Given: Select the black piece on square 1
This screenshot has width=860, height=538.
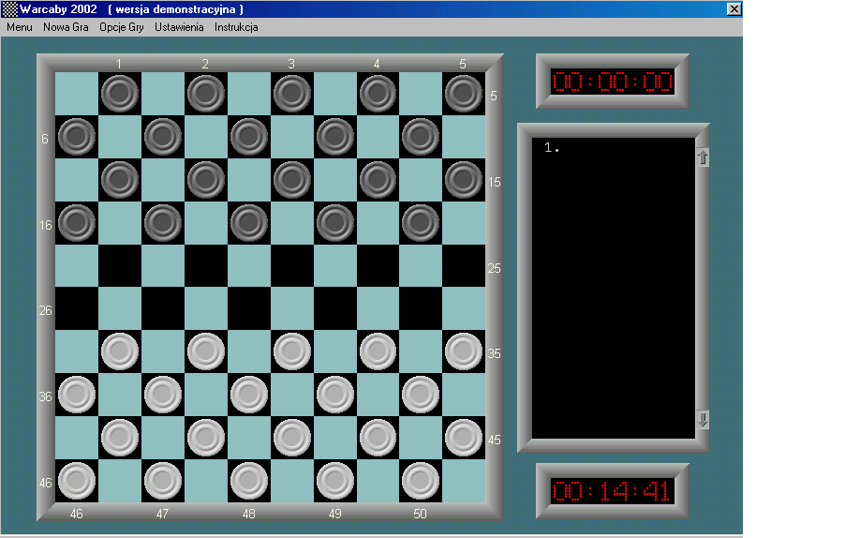Looking at the screenshot, I should (x=120, y=94).
